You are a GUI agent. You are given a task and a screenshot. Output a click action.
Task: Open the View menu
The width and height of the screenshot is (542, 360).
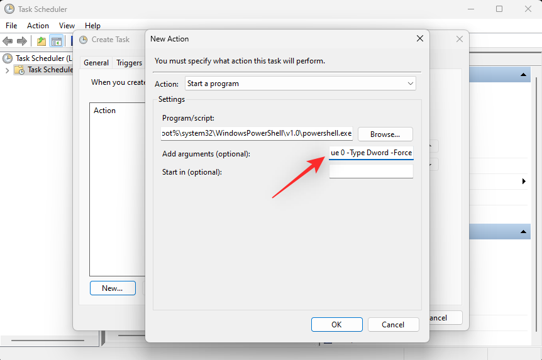pyautogui.click(x=67, y=26)
